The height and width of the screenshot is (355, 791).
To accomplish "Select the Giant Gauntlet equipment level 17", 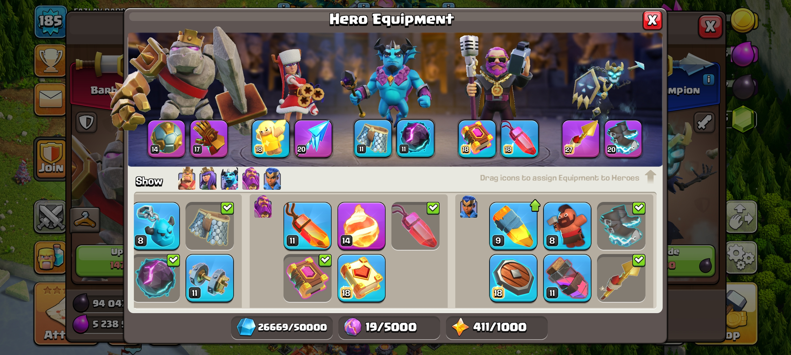I will (209, 139).
